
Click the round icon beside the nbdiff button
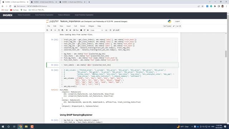[x=111, y=30]
